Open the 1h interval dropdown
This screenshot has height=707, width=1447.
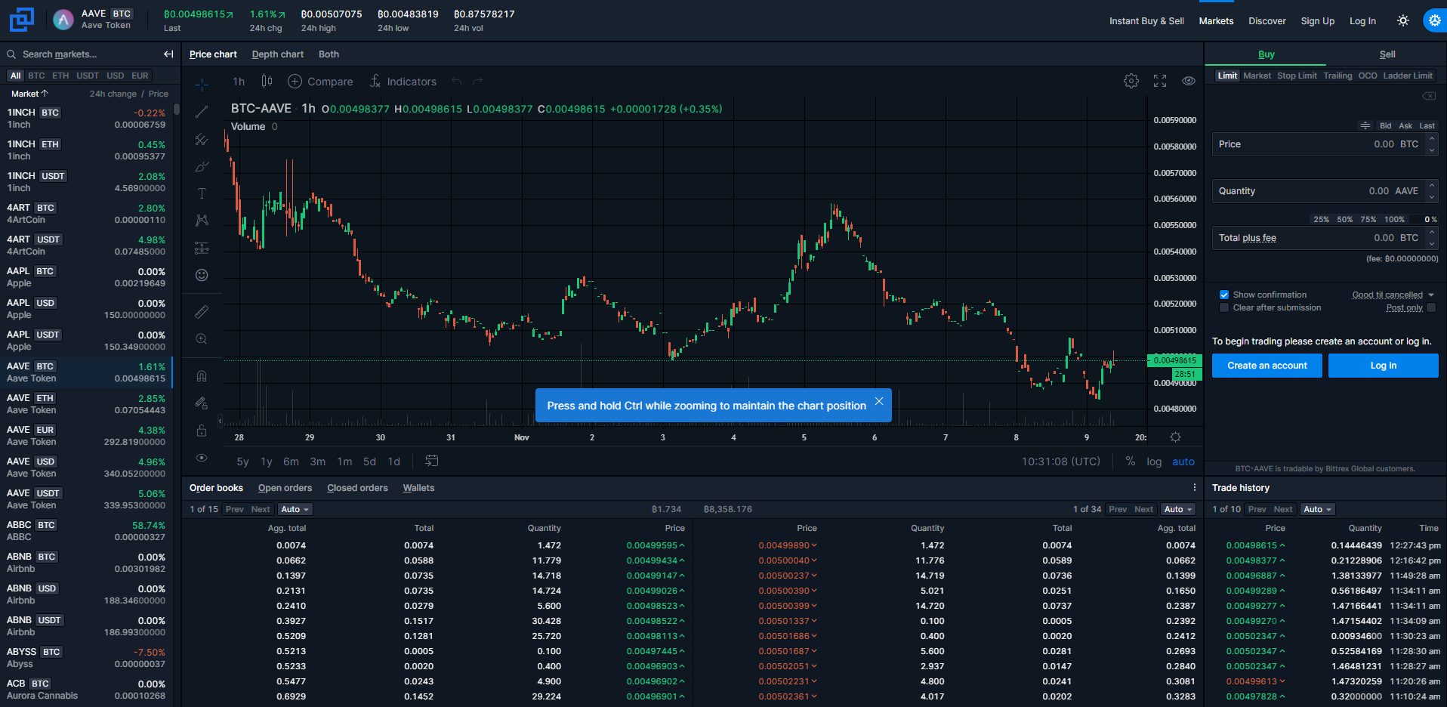(239, 82)
